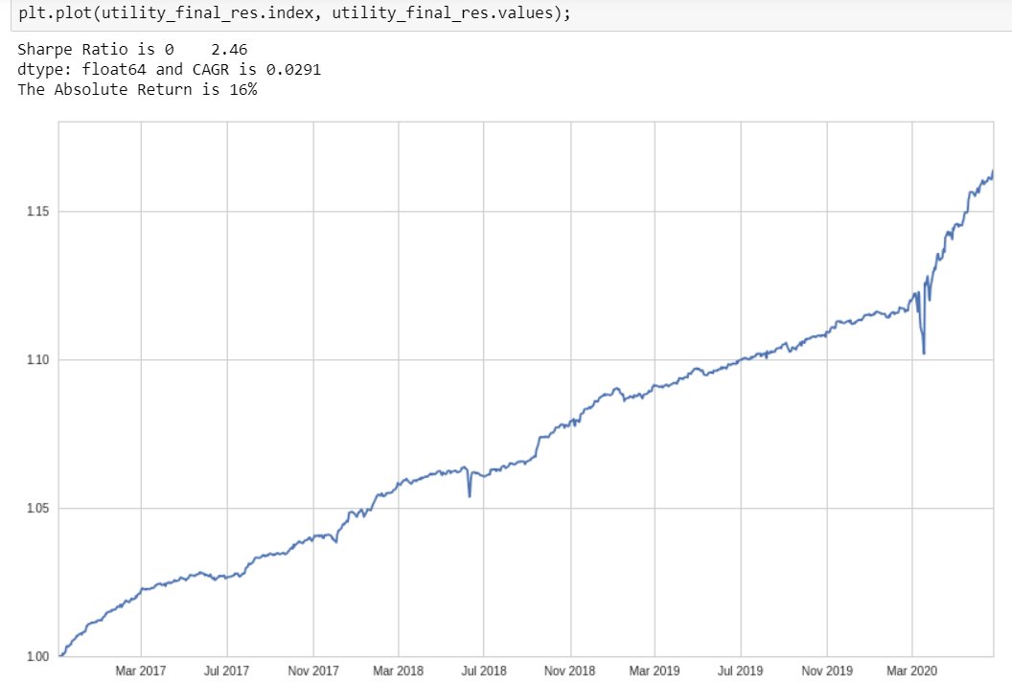Select the Mar 2020 x-axis label

coord(911,671)
